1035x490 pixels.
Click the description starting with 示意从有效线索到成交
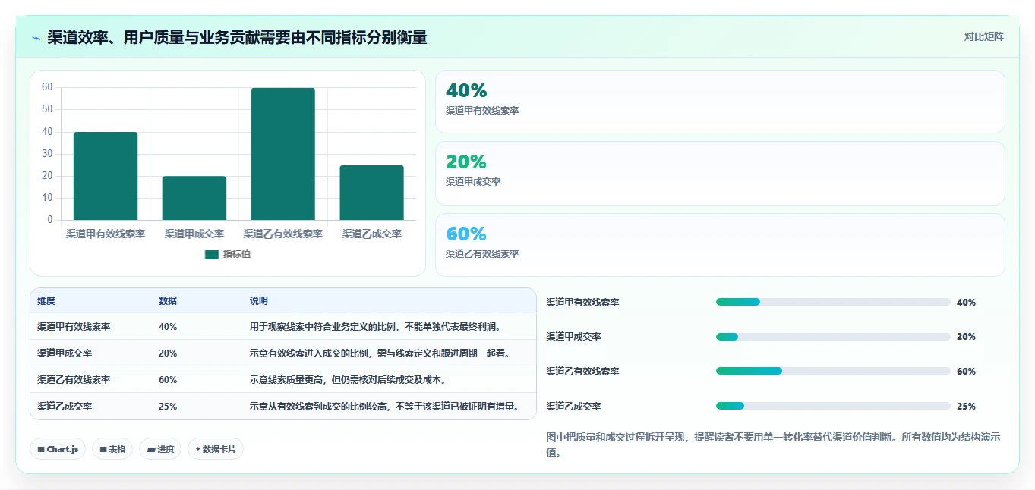pos(384,407)
